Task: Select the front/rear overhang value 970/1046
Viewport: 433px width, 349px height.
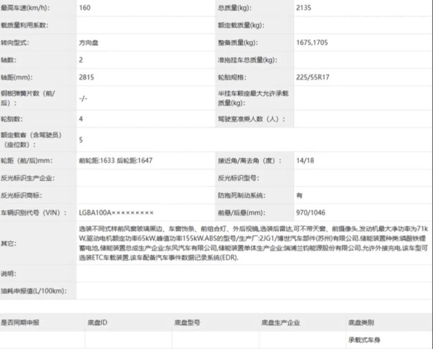Action: coord(311,212)
